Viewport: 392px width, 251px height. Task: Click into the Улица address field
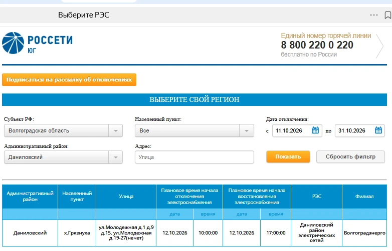(194, 157)
